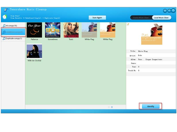
Task: Select the orange White Flag thumbnail
Action: pos(108,30)
